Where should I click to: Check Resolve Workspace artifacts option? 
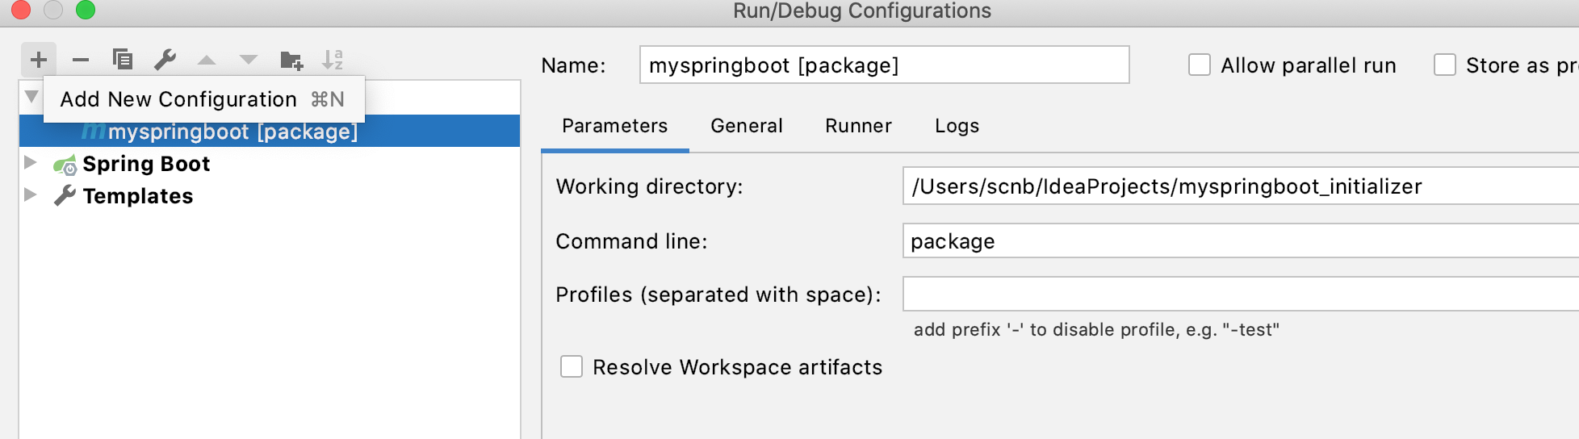coord(572,367)
